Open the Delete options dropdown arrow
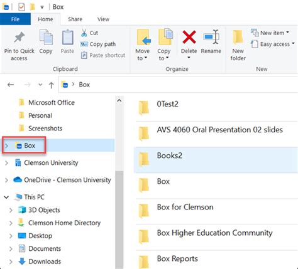 [189, 58]
